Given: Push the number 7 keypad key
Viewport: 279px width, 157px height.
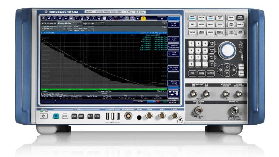Looking at the screenshot, I should tap(191, 44).
